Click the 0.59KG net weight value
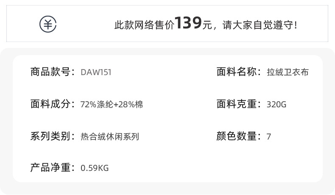Viewport: 335px width, 195px height. point(95,169)
